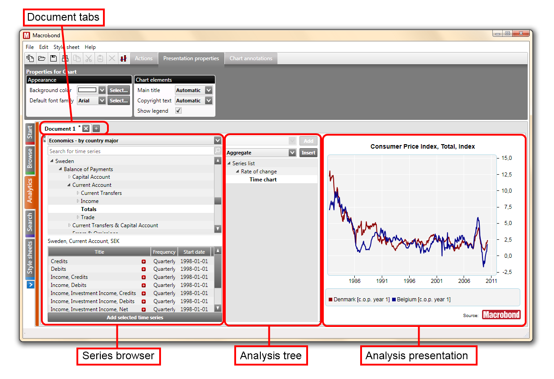The width and height of the screenshot is (554, 379).
Task: Click the blue chevron below Style sheets tab
Action: 31,284
